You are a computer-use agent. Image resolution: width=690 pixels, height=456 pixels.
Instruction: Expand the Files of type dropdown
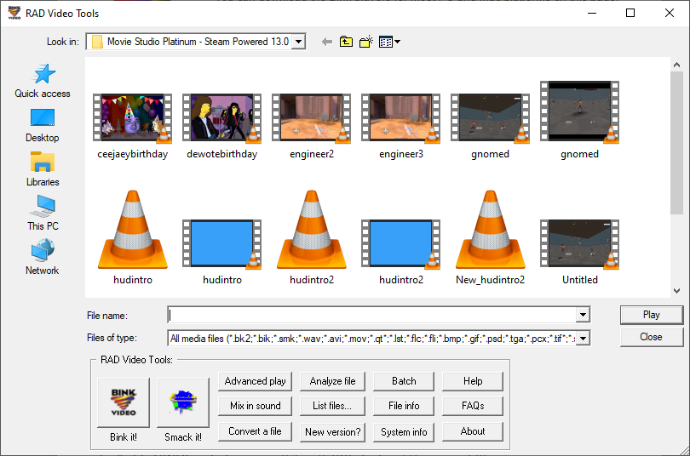(583, 339)
